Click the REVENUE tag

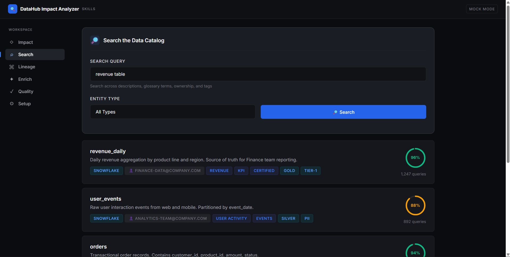point(219,171)
